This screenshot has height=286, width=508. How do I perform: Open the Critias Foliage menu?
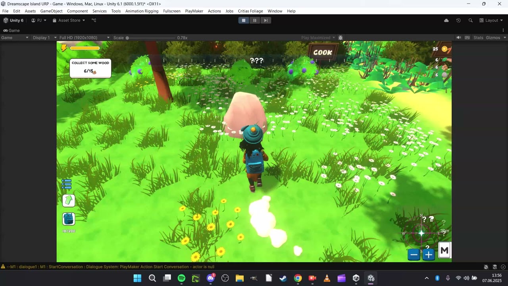250,11
